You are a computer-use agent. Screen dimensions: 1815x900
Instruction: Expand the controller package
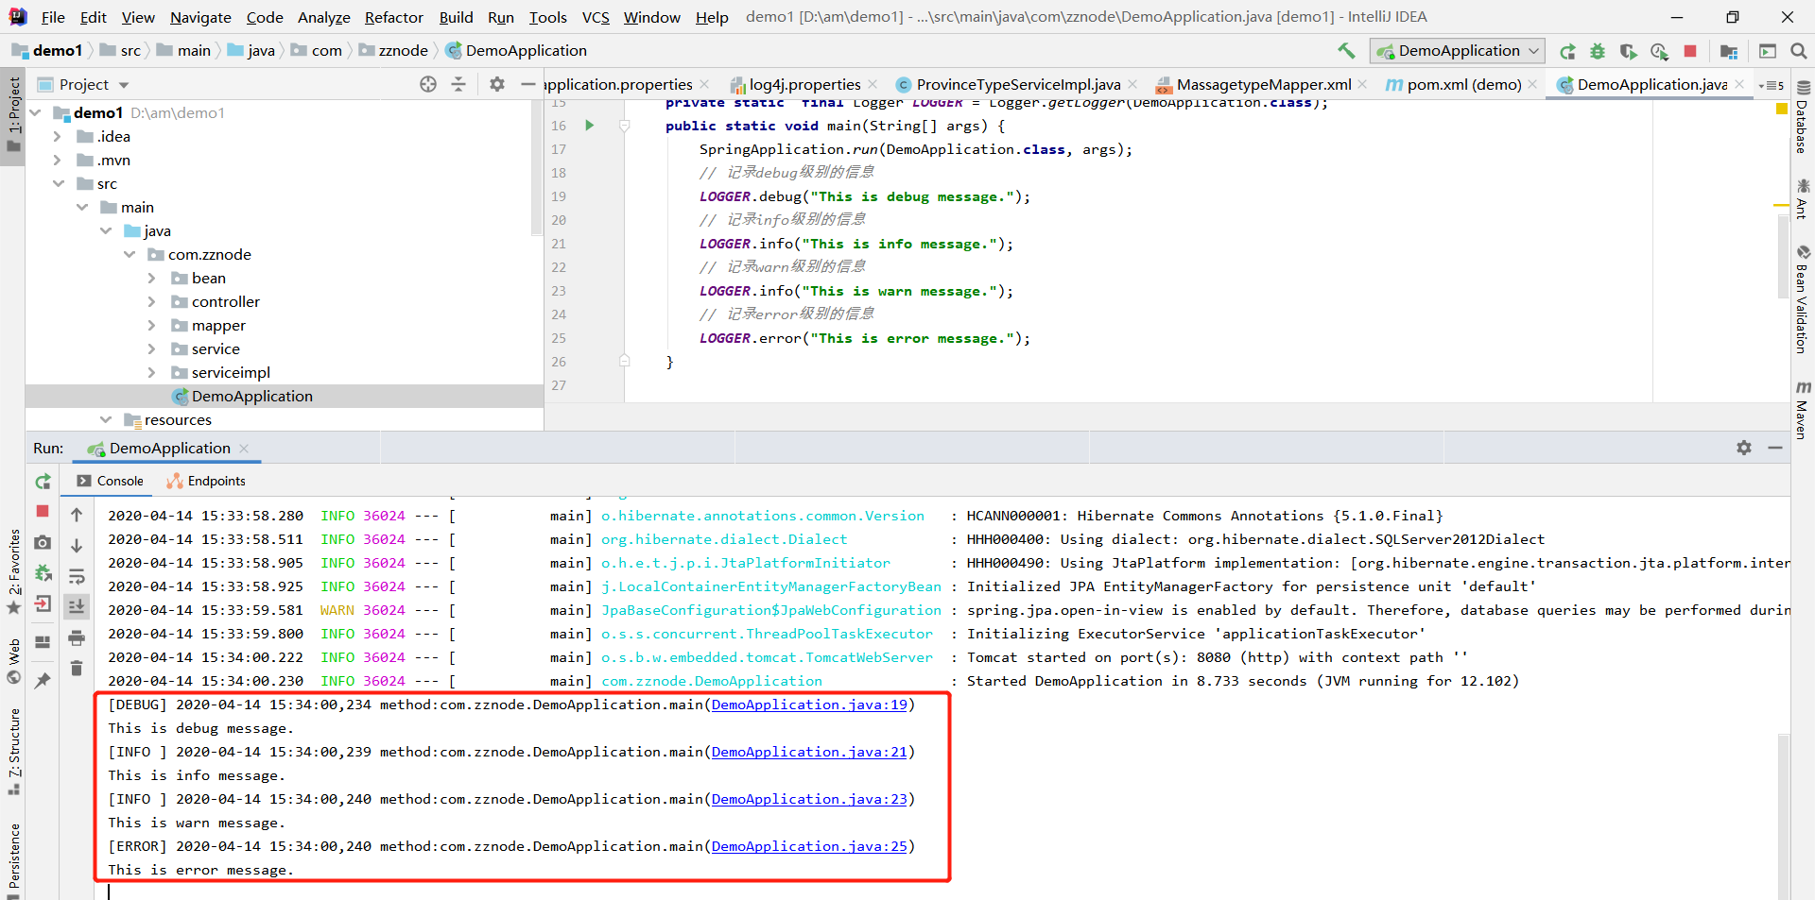(x=151, y=301)
